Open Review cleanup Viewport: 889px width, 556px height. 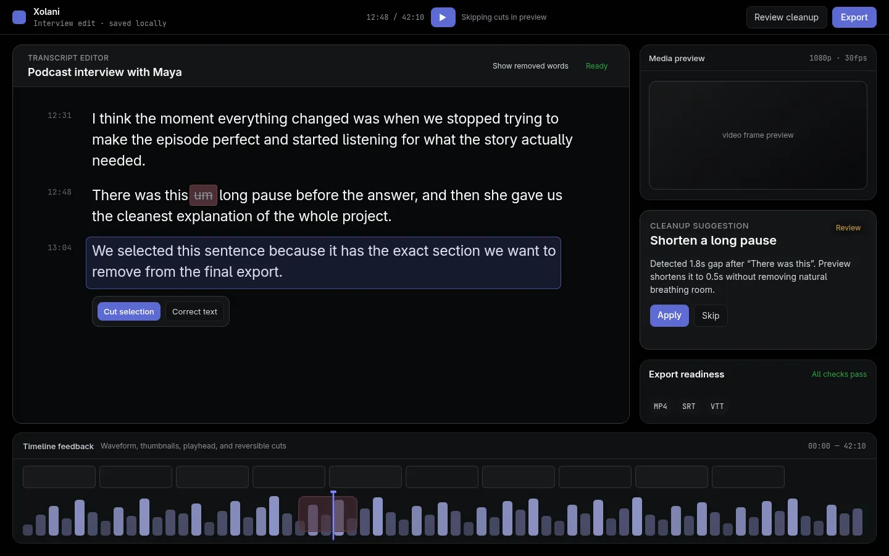point(786,17)
